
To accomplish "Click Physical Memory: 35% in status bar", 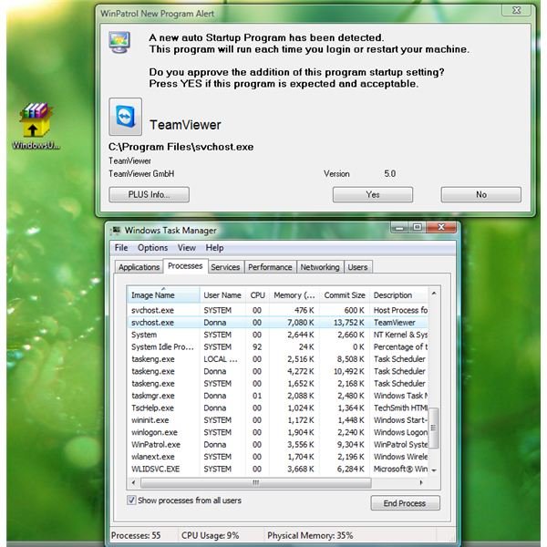I will (x=310, y=535).
